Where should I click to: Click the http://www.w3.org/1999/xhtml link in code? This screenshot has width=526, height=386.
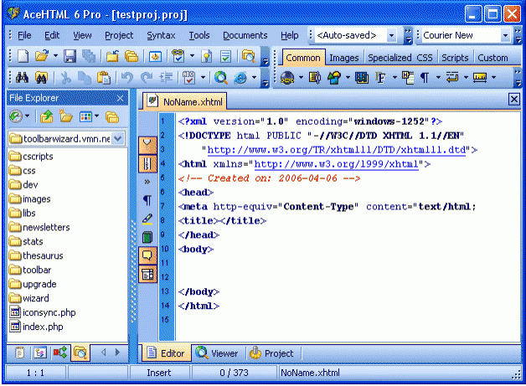click(336, 164)
